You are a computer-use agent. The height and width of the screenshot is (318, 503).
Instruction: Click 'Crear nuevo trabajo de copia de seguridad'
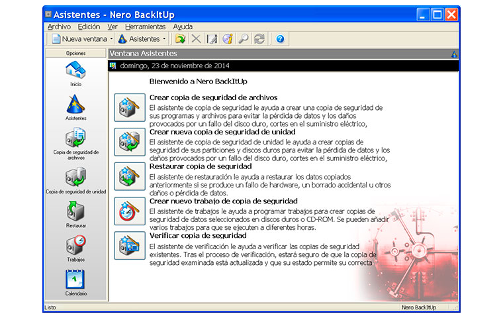(x=223, y=201)
